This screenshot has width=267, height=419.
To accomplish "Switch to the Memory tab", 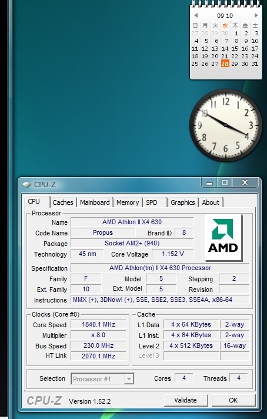I will point(128,202).
